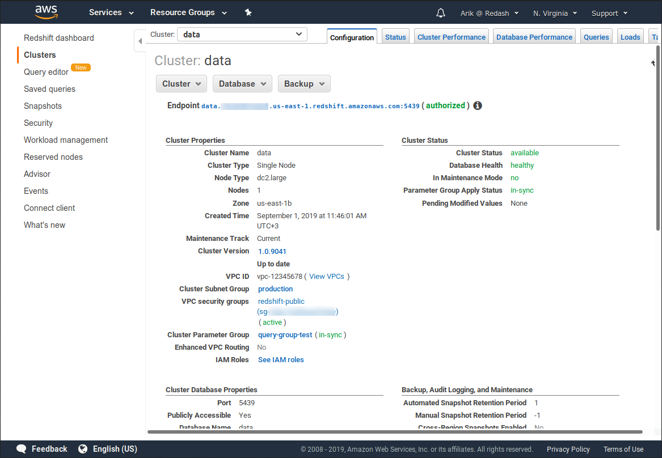Open the Support dropdown menu
Image resolution: width=662 pixels, height=458 pixels.
[609, 13]
